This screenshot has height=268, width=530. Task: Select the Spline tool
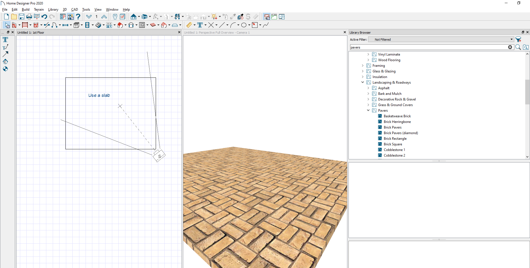click(x=266, y=25)
